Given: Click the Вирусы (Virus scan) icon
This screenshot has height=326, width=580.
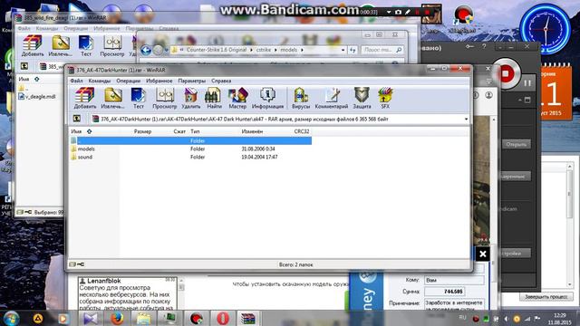Looking at the screenshot, I should click(300, 99).
